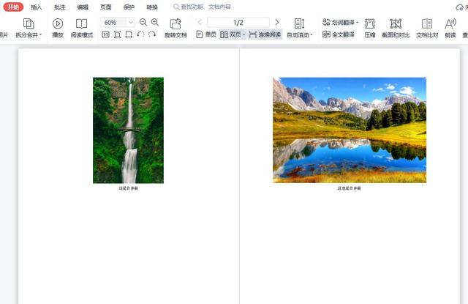Select fit-page view icon
Viewport: 468px width, 304px height.
click(x=117, y=34)
